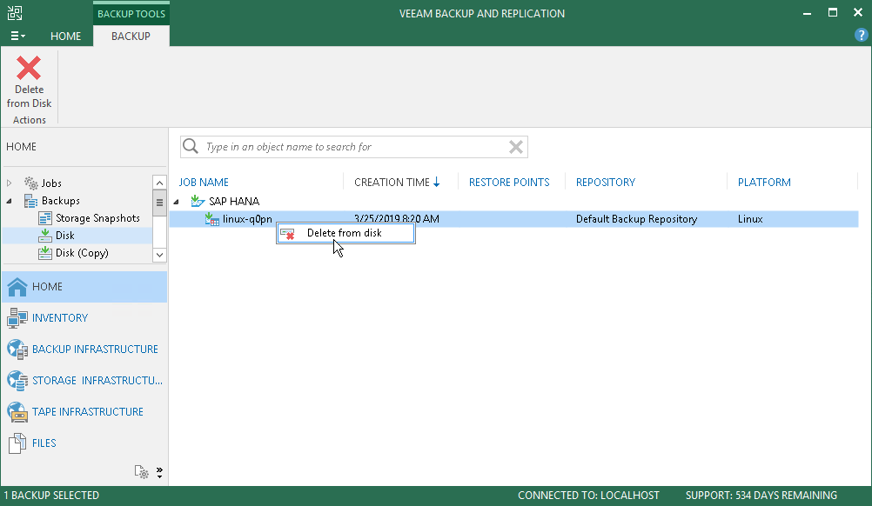Click the search magnifier icon
Screen dimensions: 872x506
click(x=191, y=146)
